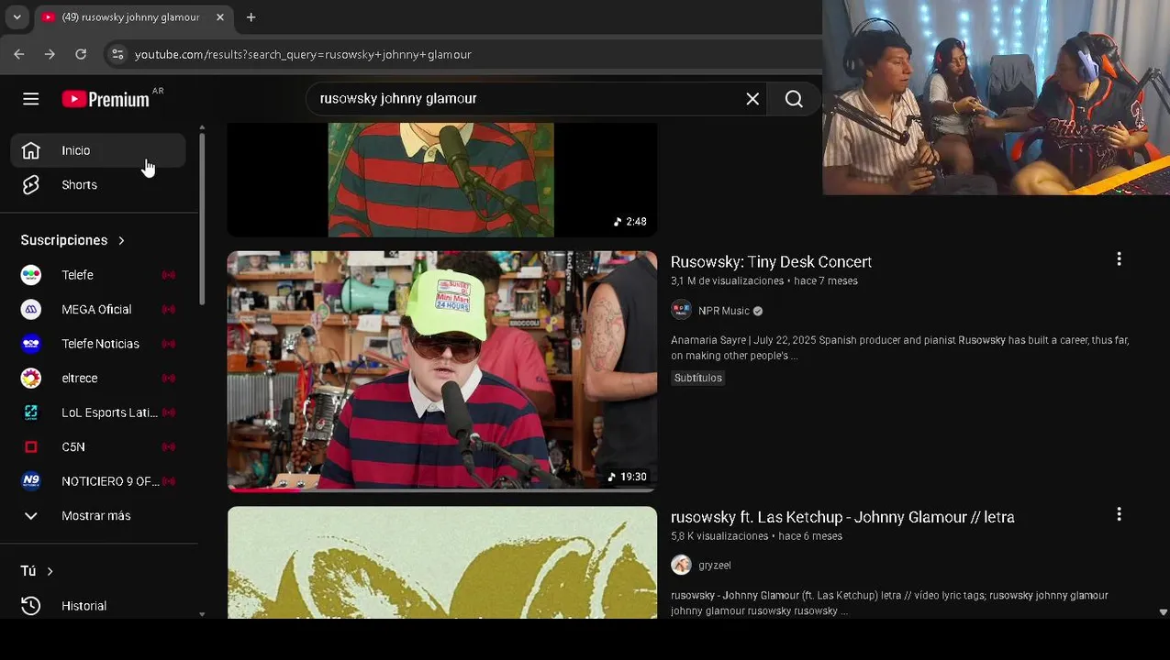This screenshot has width=1170, height=660.
Task: Close the rusowsky johnny glamour tab
Action: (220, 17)
